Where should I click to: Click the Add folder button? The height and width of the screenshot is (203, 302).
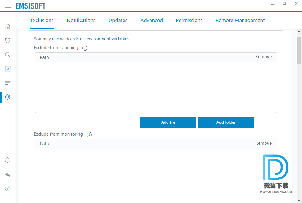click(226, 122)
